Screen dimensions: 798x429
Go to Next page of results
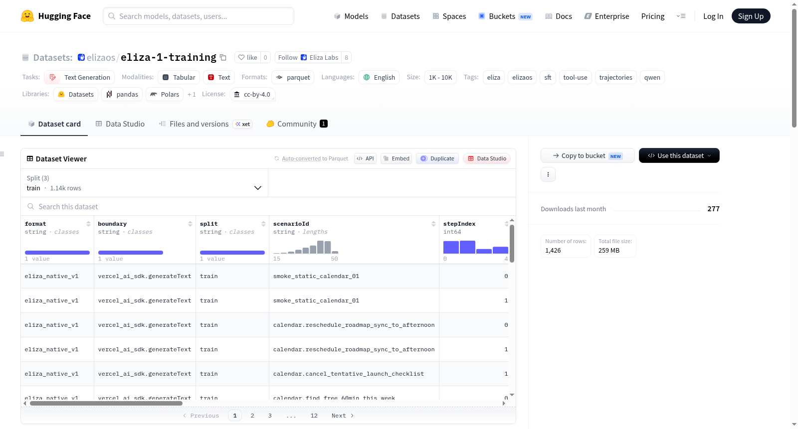pyautogui.click(x=343, y=416)
